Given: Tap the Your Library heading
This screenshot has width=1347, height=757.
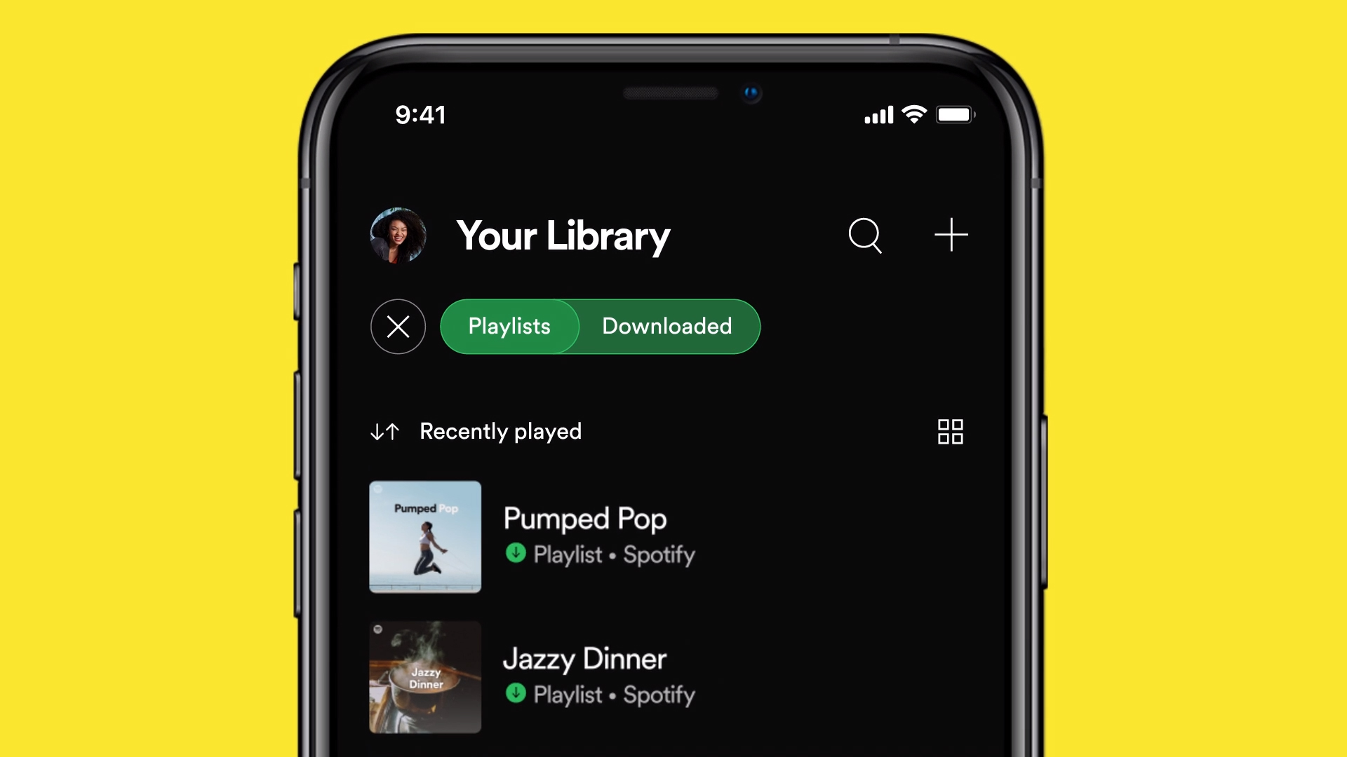Looking at the screenshot, I should 563,234.
